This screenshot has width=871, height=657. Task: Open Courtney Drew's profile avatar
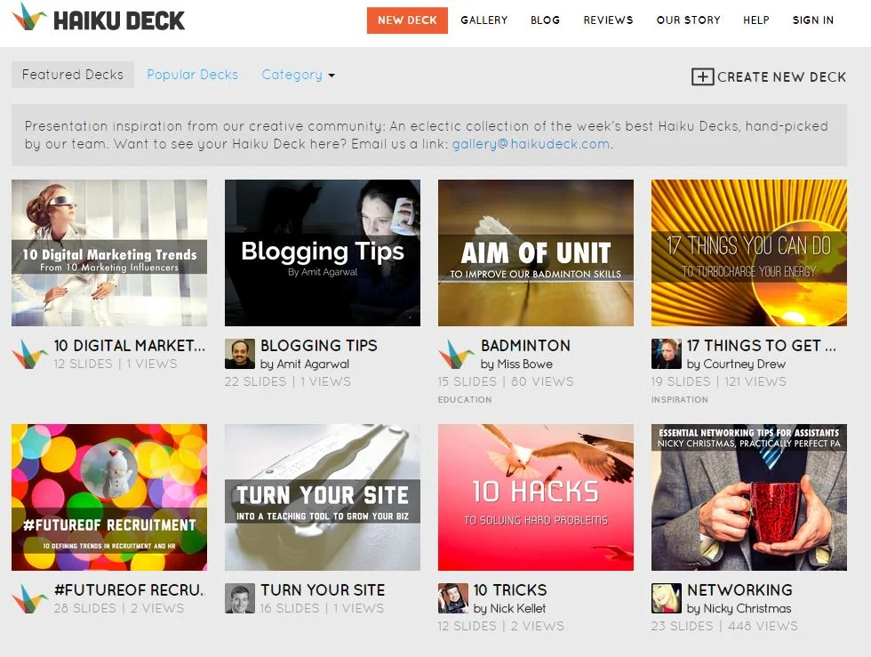tap(666, 354)
